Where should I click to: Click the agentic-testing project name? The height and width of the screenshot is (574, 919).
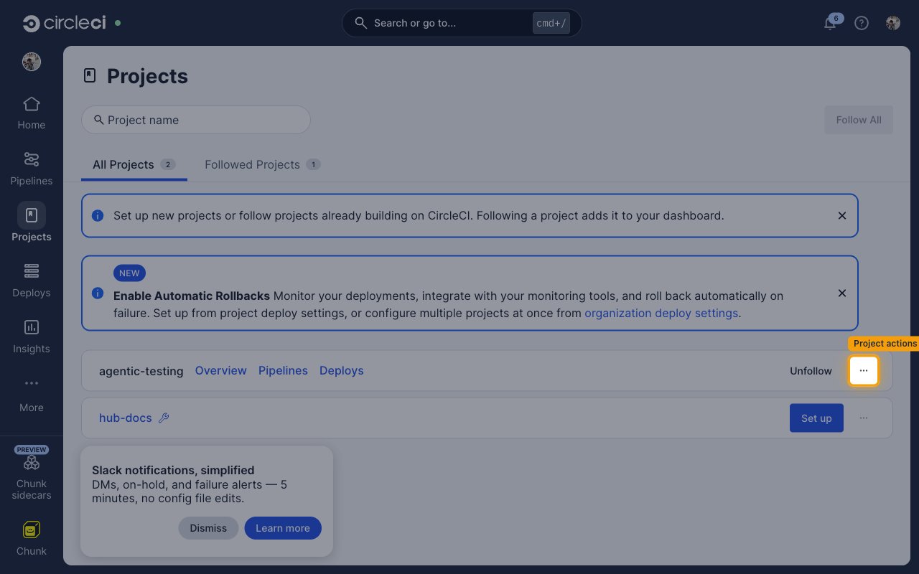point(141,371)
